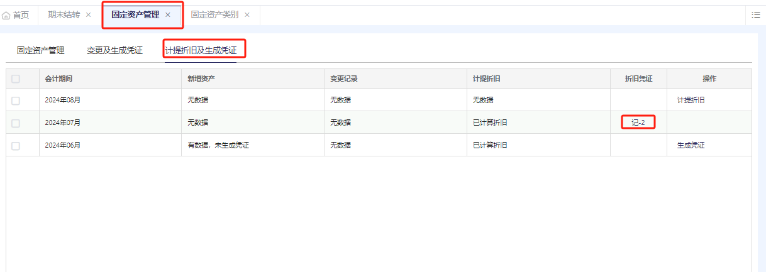Toggle the select-all header checkbox
The image size is (766, 272).
(16, 79)
